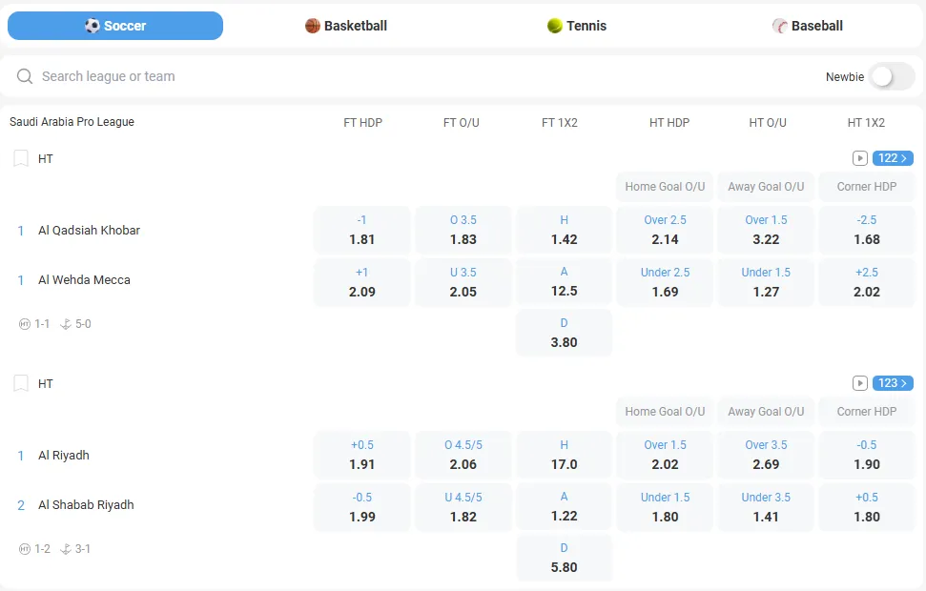Select the Baseball tab
926x591 pixels.
click(x=808, y=26)
